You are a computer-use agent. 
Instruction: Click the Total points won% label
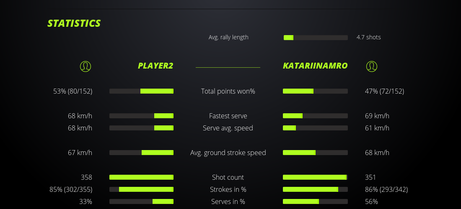tap(228, 91)
